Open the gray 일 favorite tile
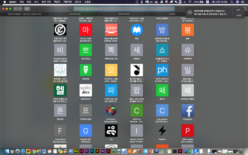 (188, 70)
